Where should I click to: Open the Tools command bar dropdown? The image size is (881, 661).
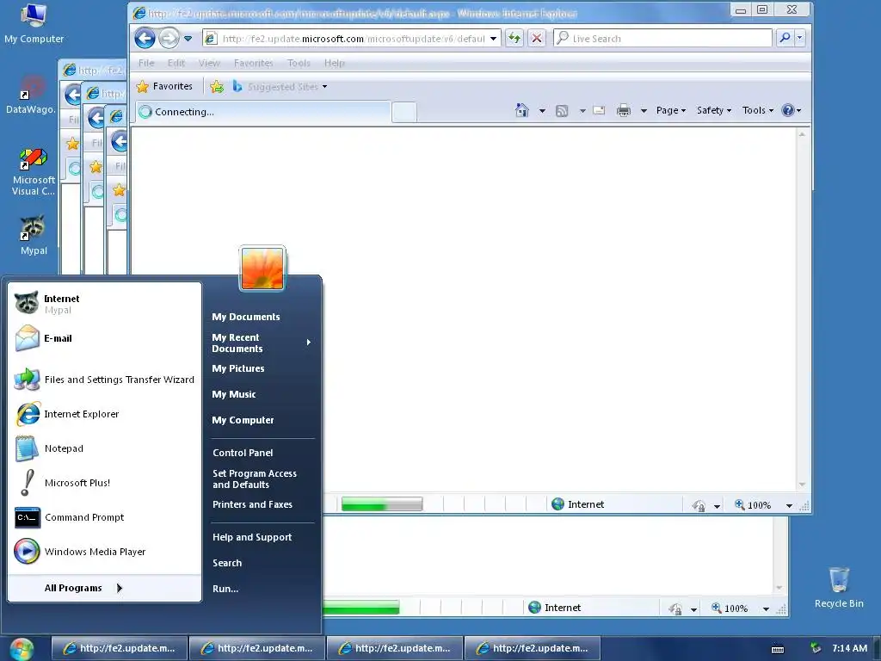point(758,111)
